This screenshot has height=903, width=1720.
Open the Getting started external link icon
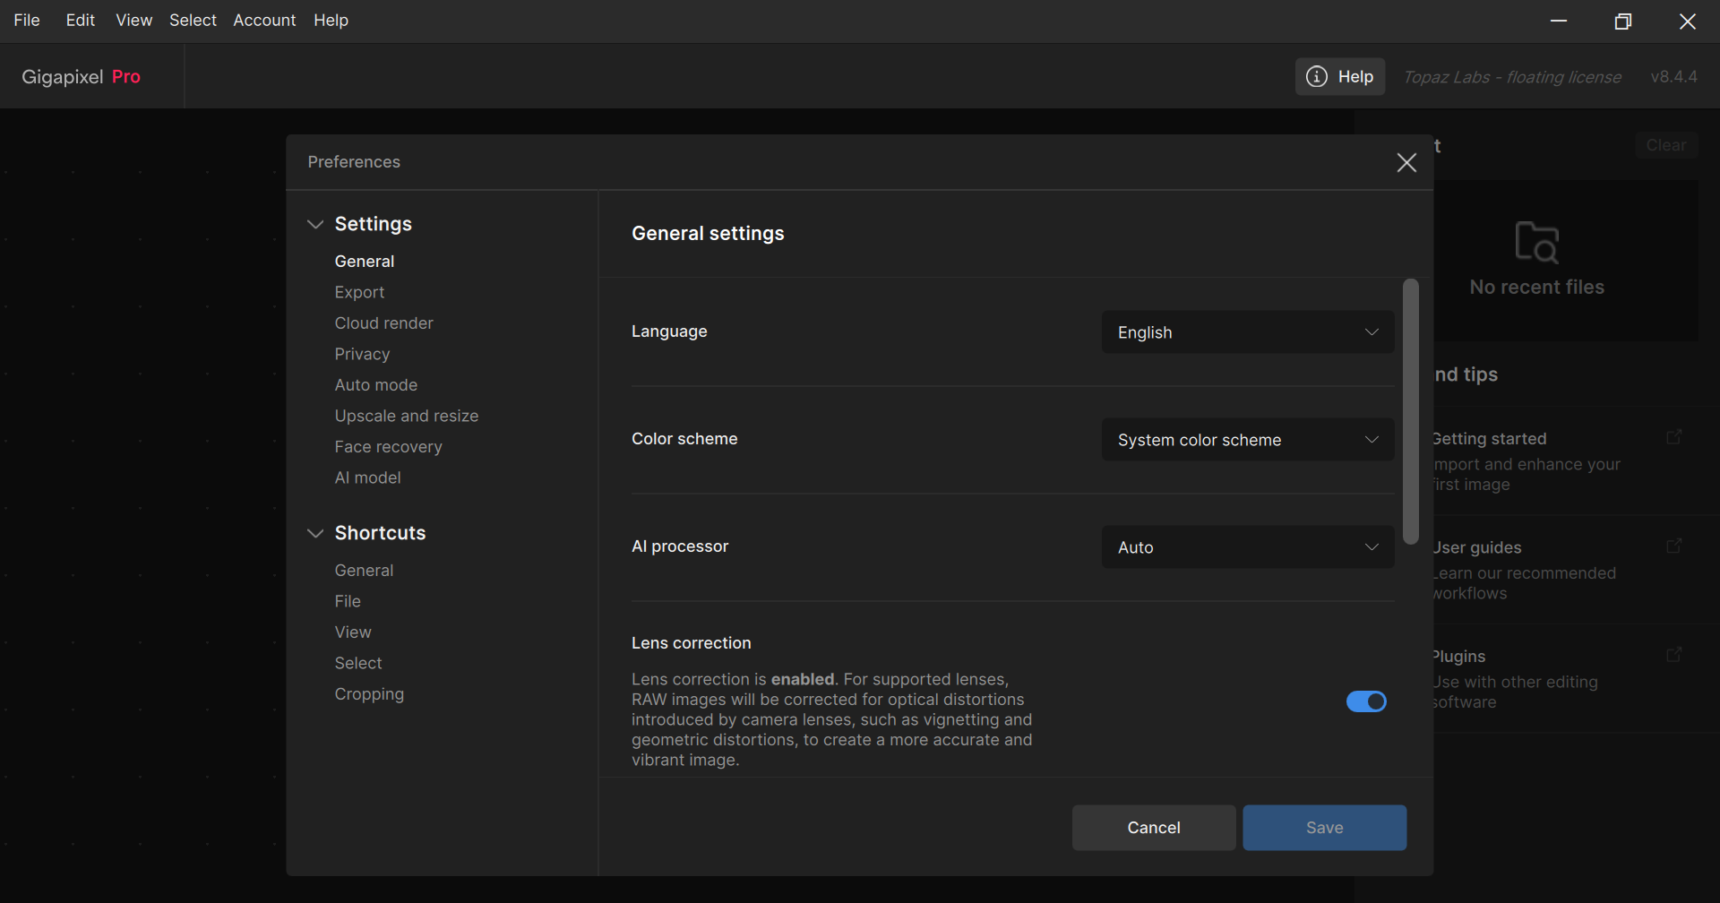[1673, 437]
